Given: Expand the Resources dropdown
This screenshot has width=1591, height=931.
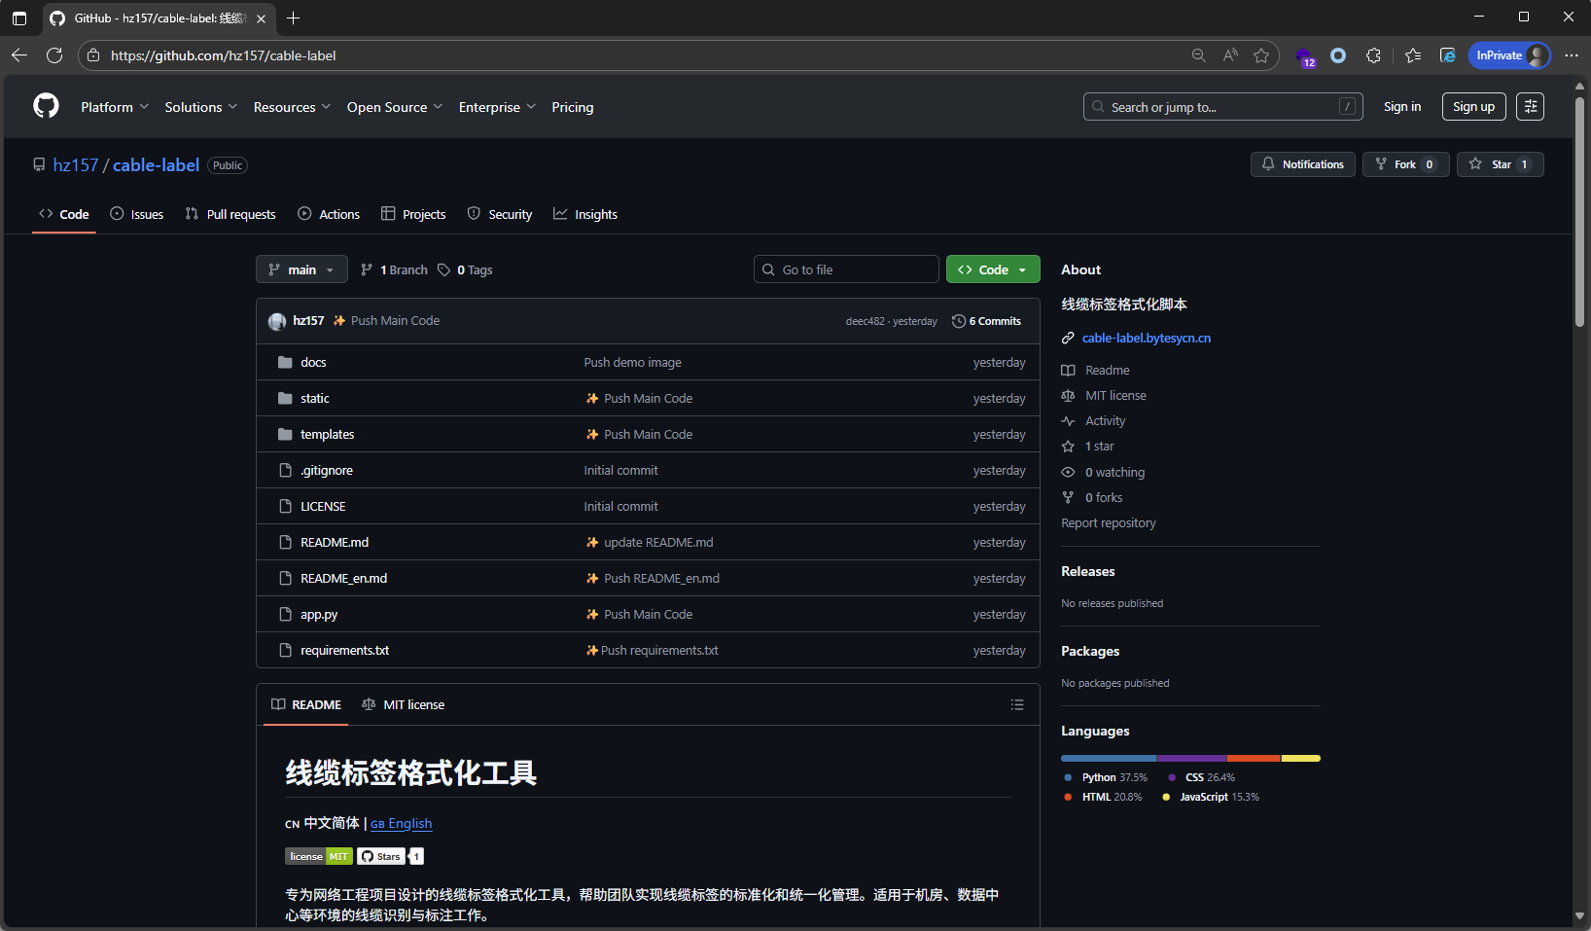Looking at the screenshot, I should click(292, 107).
